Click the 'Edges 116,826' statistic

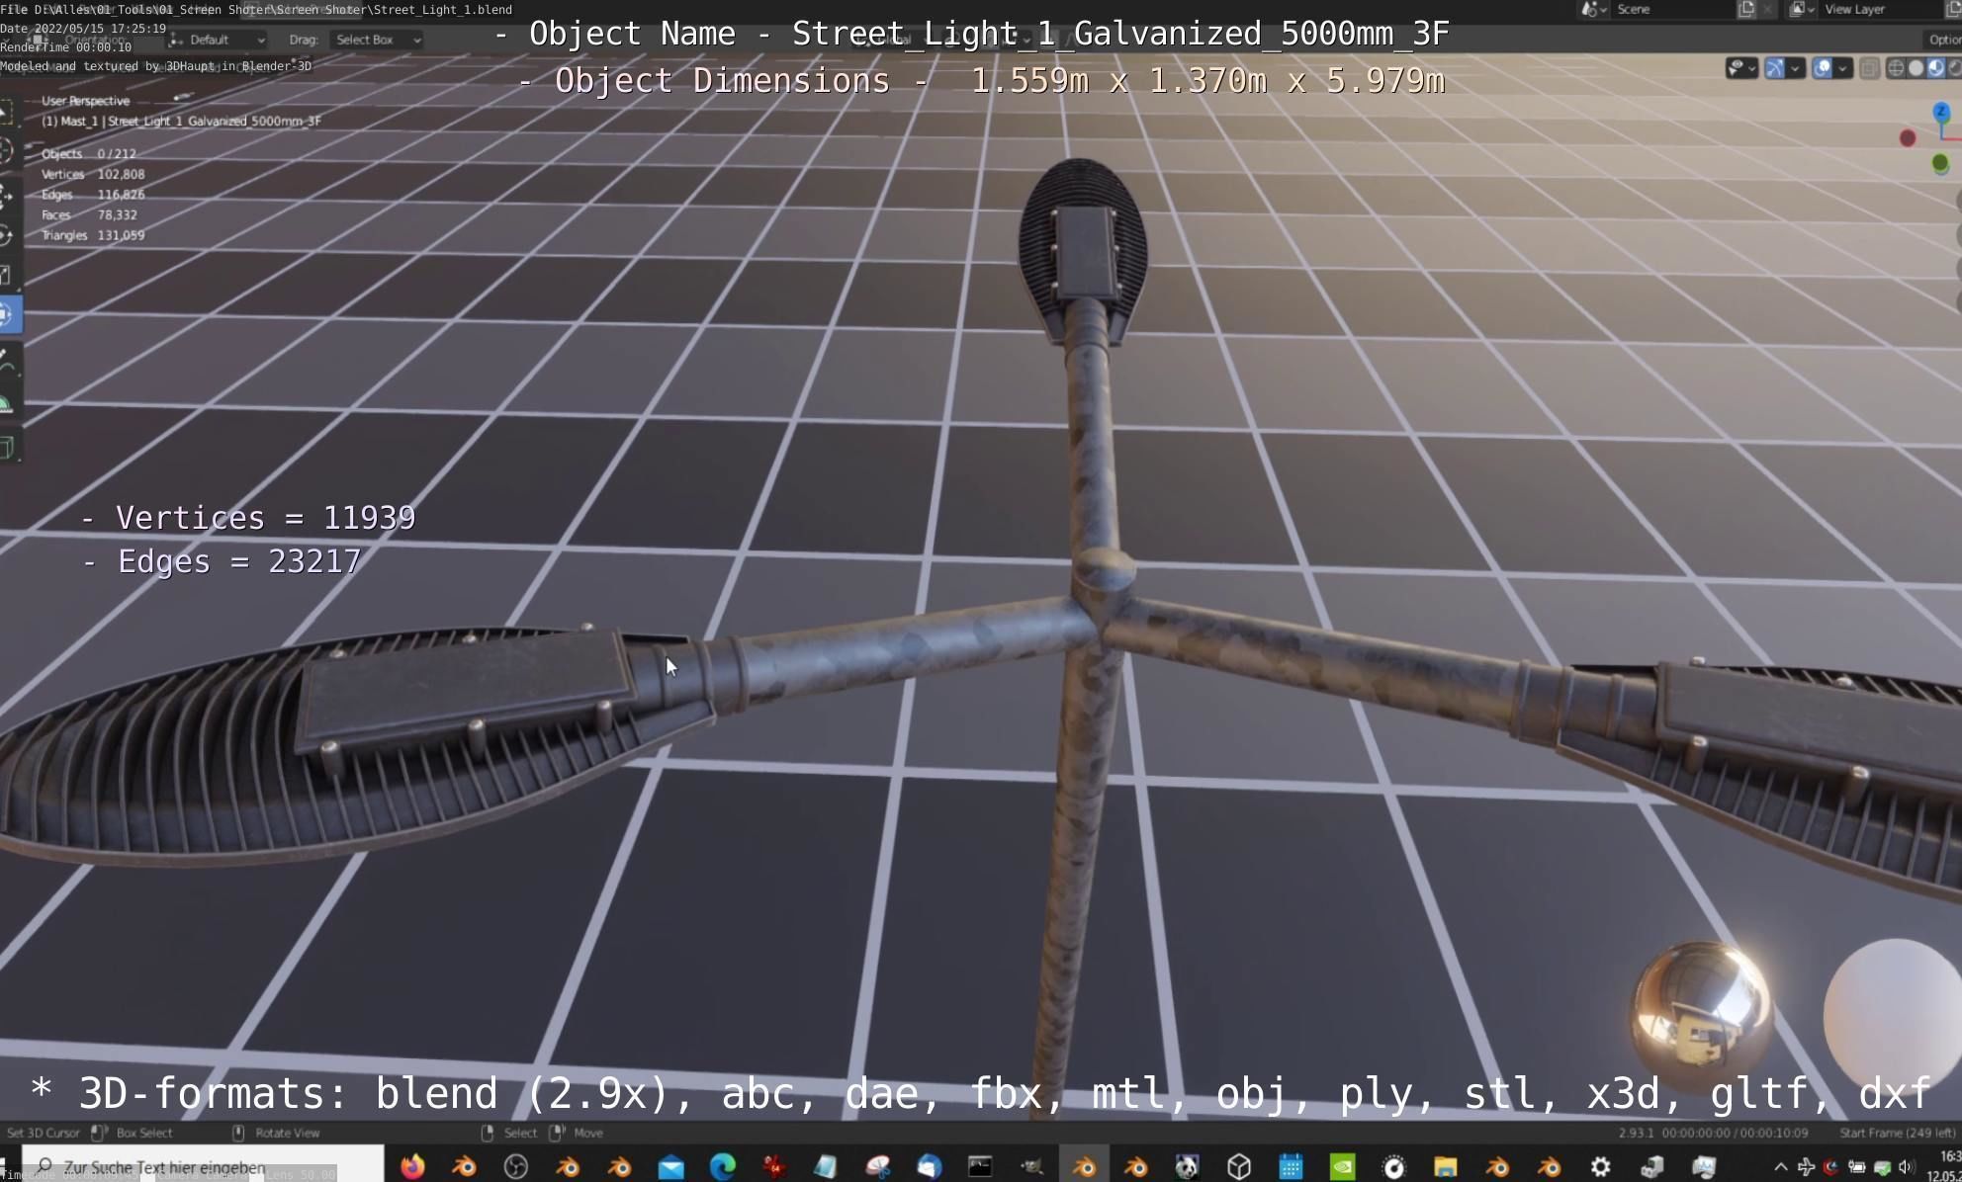(x=93, y=195)
